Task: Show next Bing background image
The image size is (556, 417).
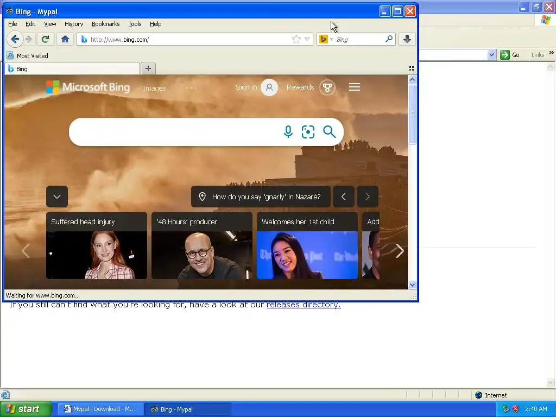Action: tap(368, 197)
